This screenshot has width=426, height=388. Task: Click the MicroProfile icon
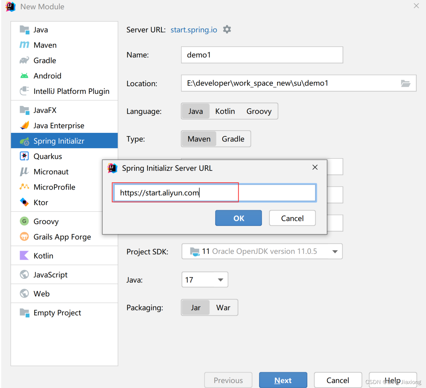[x=24, y=187]
